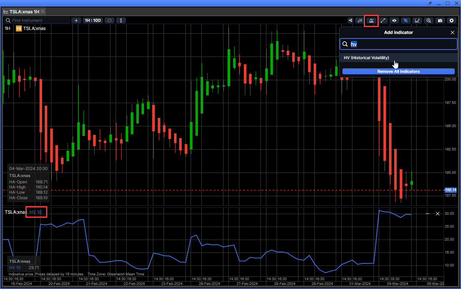Expand the vertical panel resize control
This screenshot has height=289, width=461.
tap(121, 20)
